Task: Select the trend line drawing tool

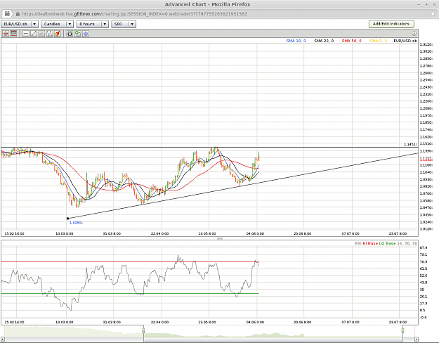Action: click(x=34, y=34)
